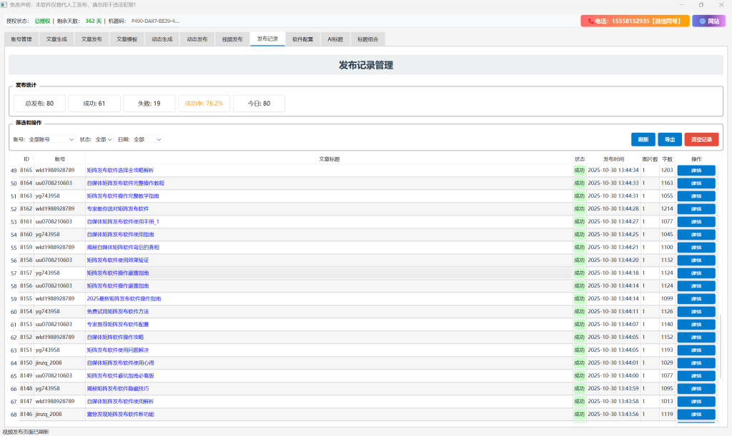Expand the 账号 account filter dropdown
Image resolution: width=732 pixels, height=436 pixels.
(51, 140)
